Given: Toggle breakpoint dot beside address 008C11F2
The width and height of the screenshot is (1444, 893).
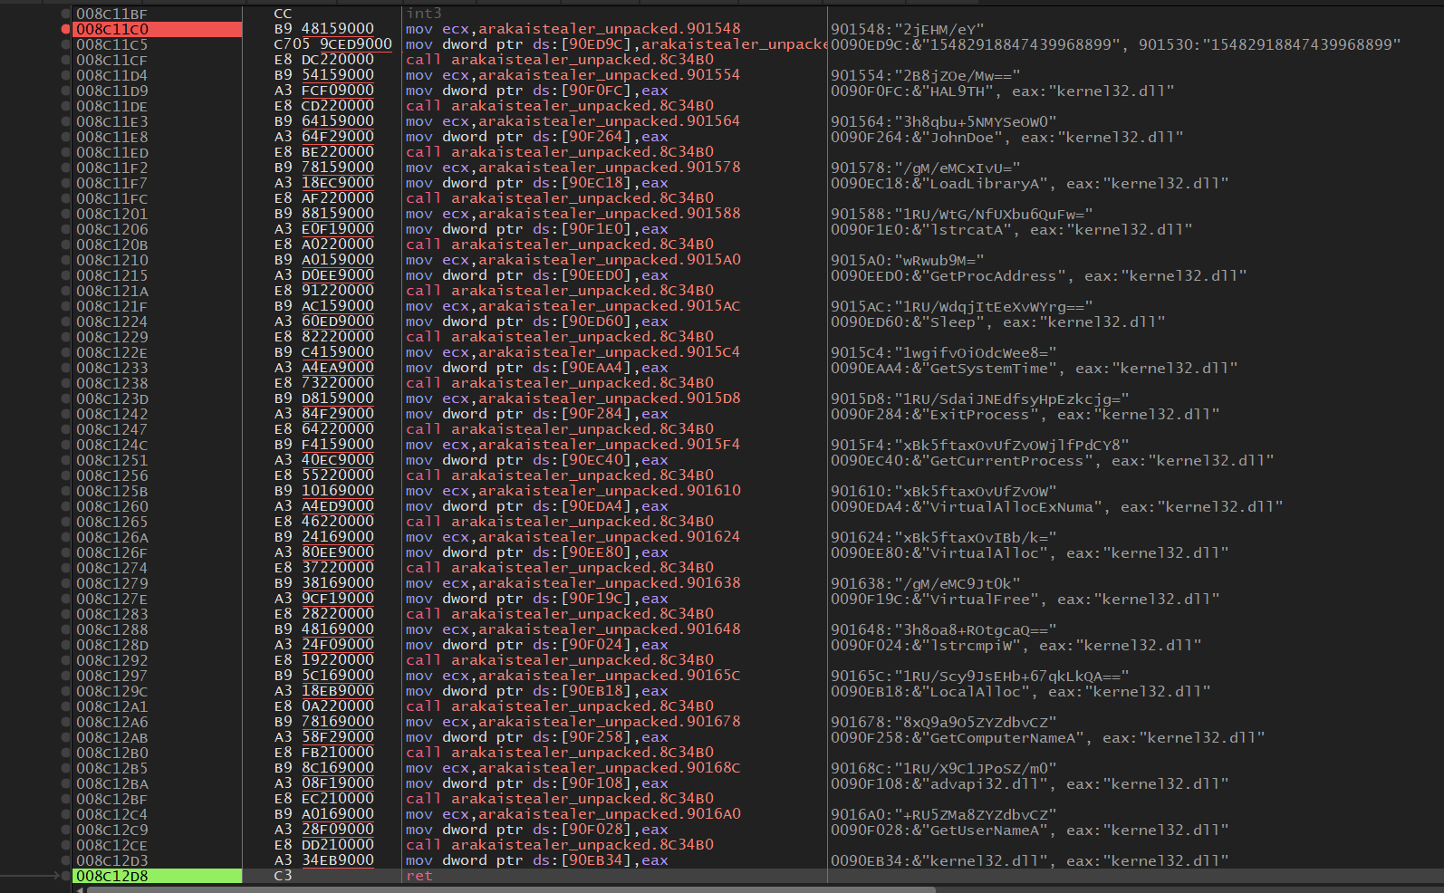Looking at the screenshot, I should pos(65,168).
